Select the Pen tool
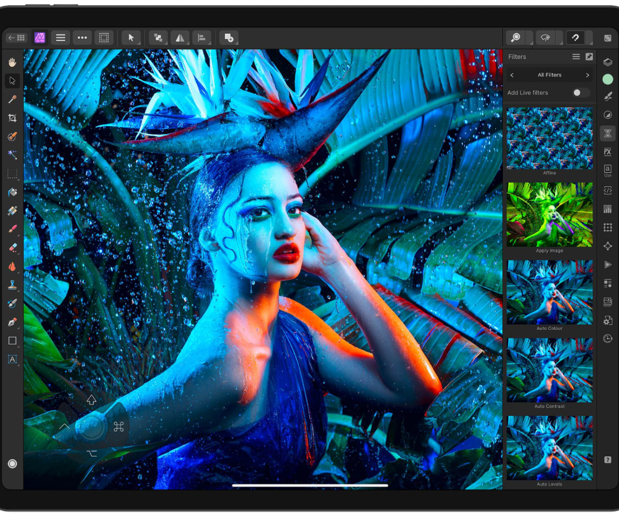Viewport: 619px width, 516px height. (12, 322)
